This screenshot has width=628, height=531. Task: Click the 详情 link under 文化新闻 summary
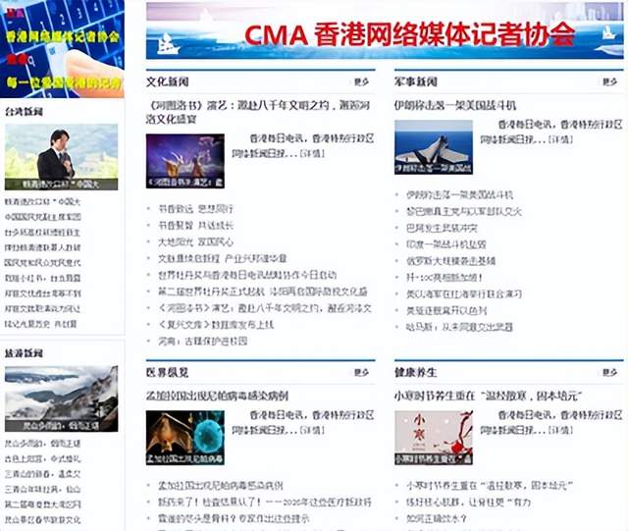coord(310,154)
